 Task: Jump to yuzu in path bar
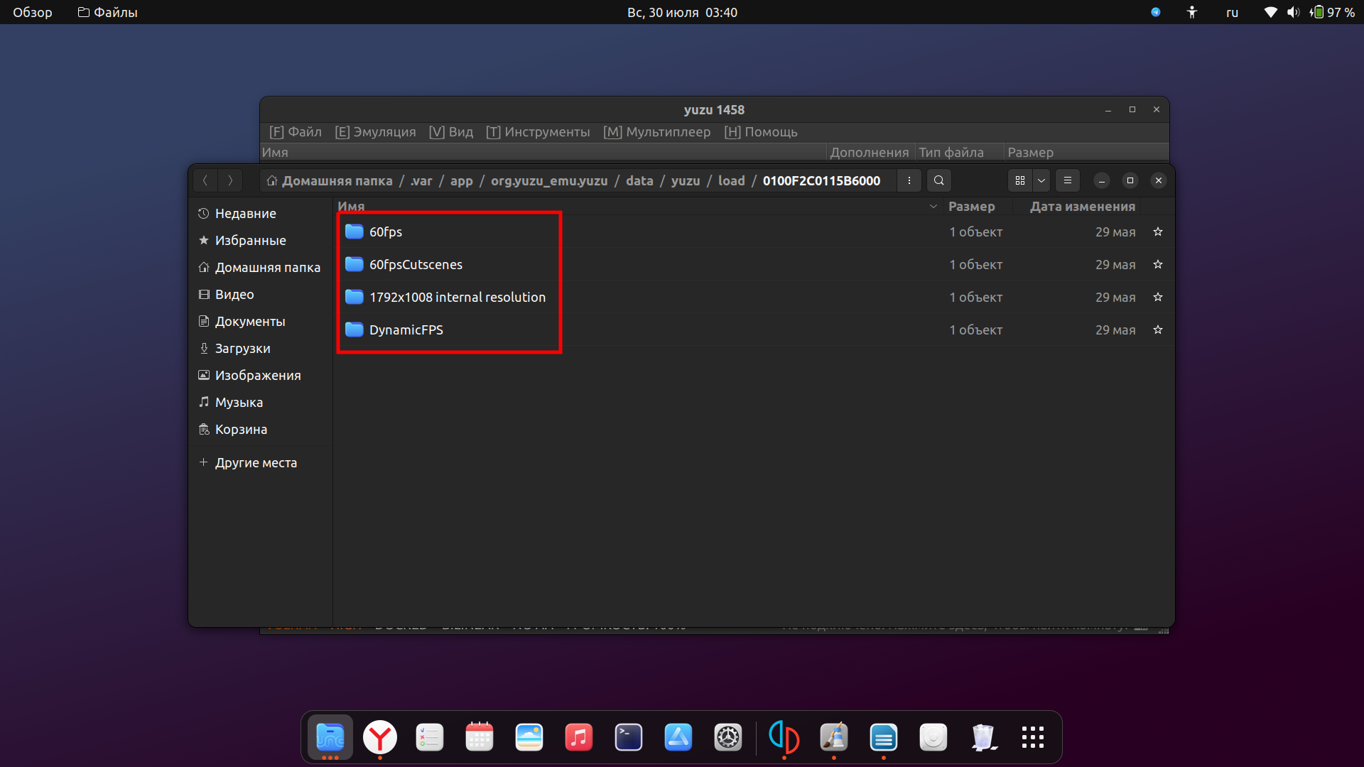click(x=686, y=180)
